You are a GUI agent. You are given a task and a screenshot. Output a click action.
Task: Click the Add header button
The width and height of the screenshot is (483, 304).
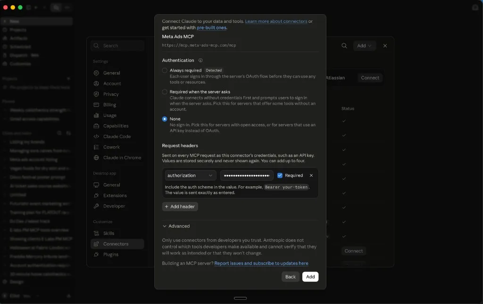[180, 206]
